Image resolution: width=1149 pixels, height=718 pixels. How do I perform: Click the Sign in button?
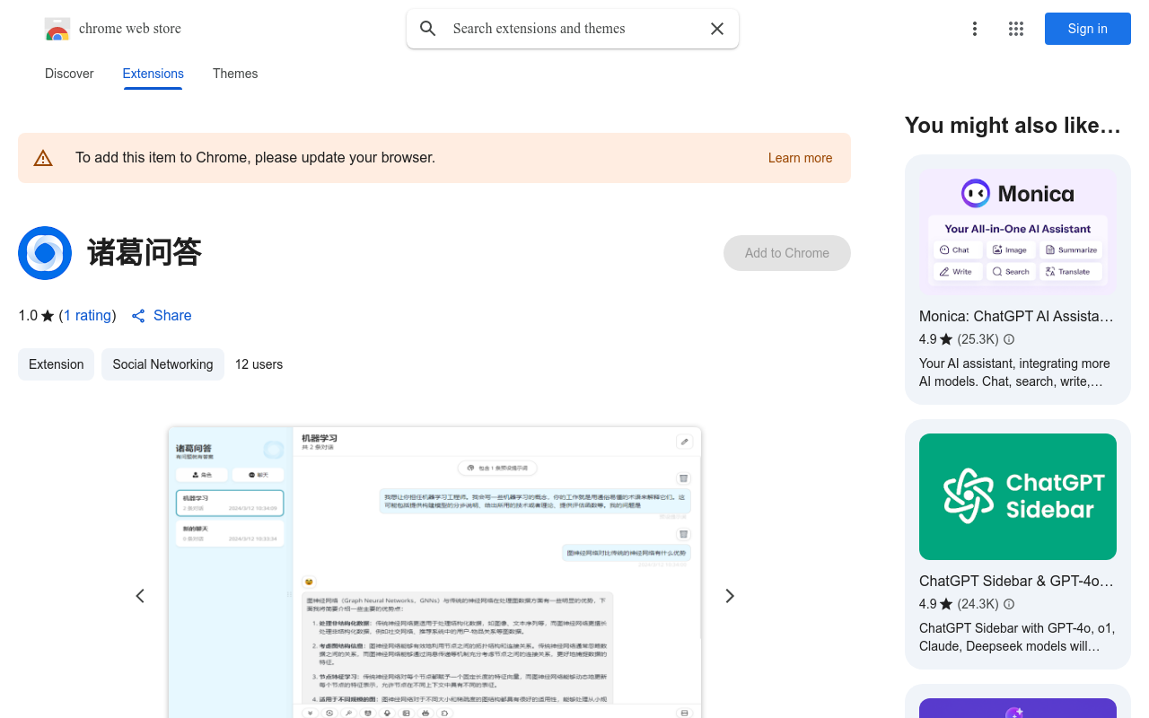click(x=1087, y=29)
